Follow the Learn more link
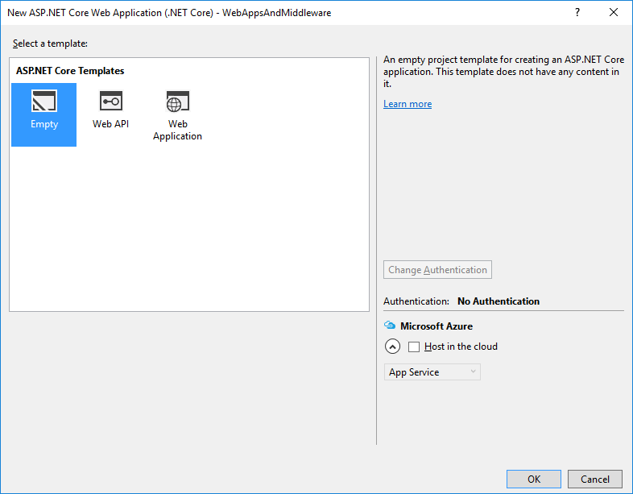 (408, 104)
